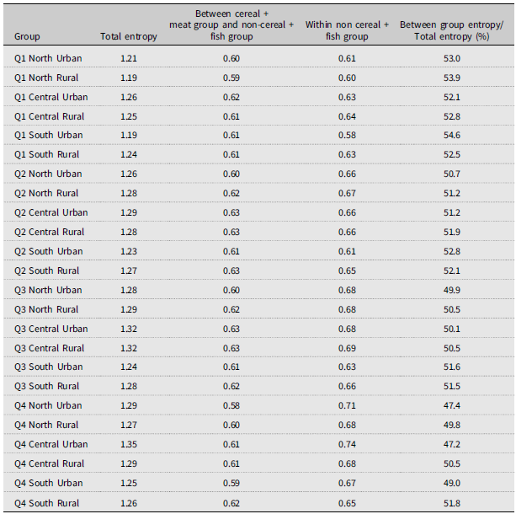Screen dimensions: 516x514
Task: Click the "Total entropy" column header
Action: coord(123,37)
